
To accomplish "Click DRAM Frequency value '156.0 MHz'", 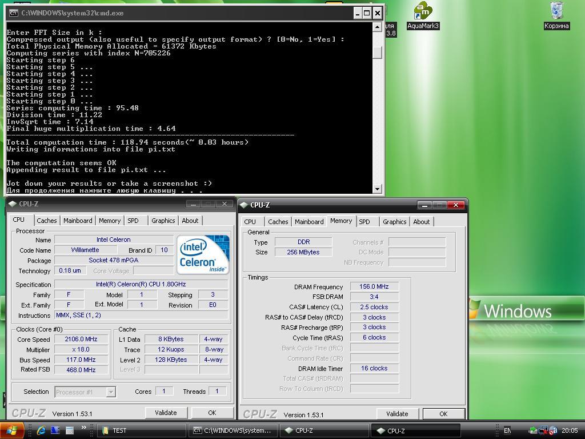I will pyautogui.click(x=374, y=287).
